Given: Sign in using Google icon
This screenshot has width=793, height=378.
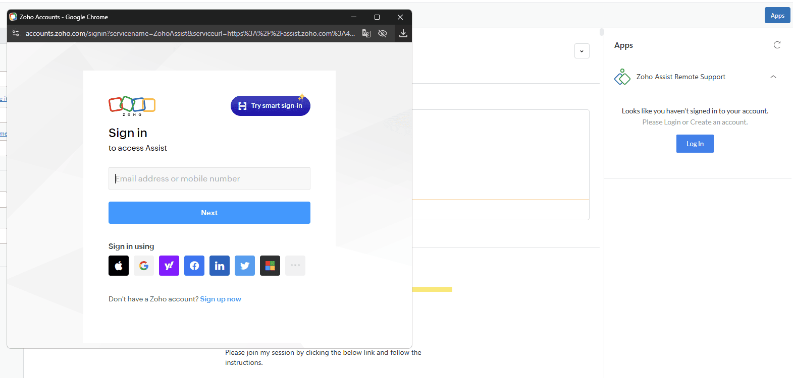Looking at the screenshot, I should point(144,266).
